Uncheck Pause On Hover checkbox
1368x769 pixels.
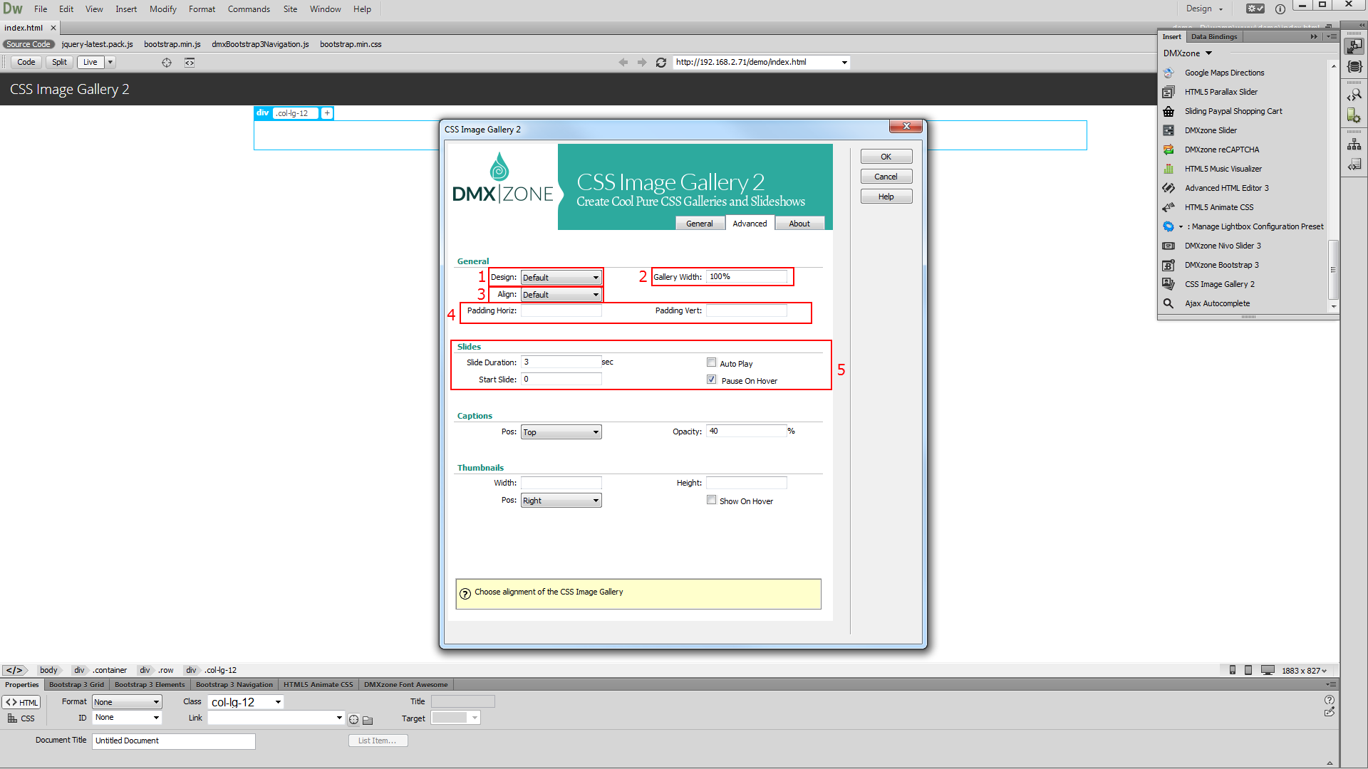pyautogui.click(x=711, y=380)
